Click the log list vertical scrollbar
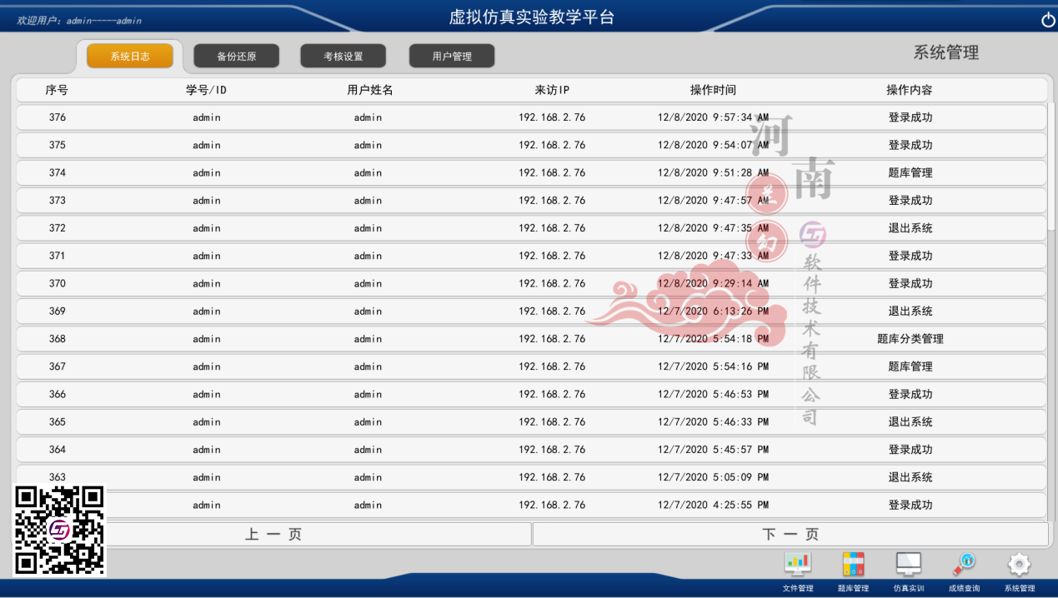The width and height of the screenshot is (1058, 598). [x=1050, y=167]
